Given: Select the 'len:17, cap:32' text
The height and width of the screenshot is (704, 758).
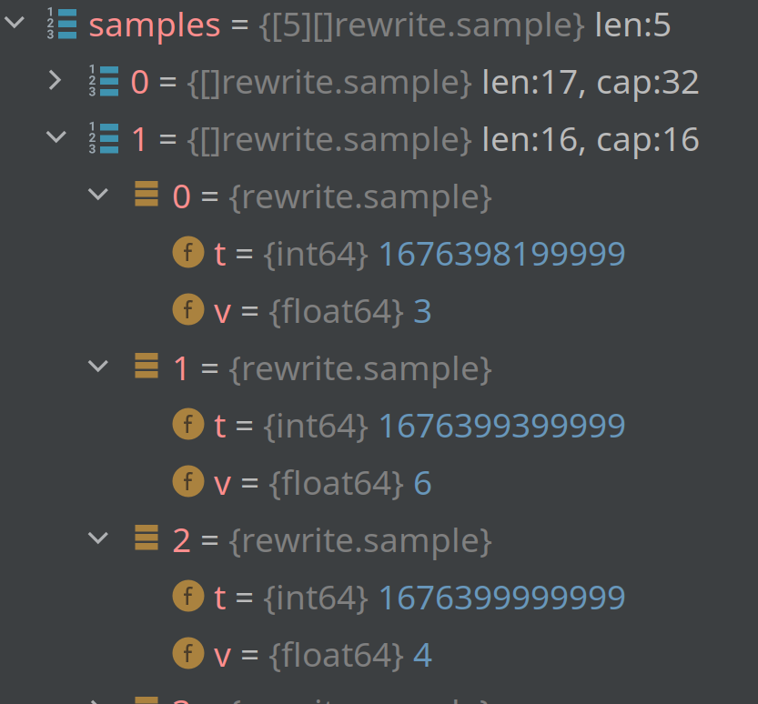Looking at the screenshot, I should pos(591,82).
